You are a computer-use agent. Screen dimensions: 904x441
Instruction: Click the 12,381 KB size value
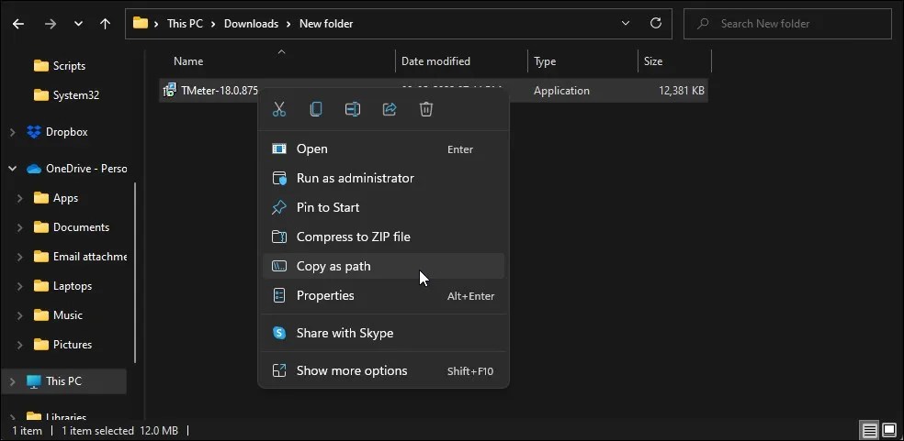pos(681,91)
